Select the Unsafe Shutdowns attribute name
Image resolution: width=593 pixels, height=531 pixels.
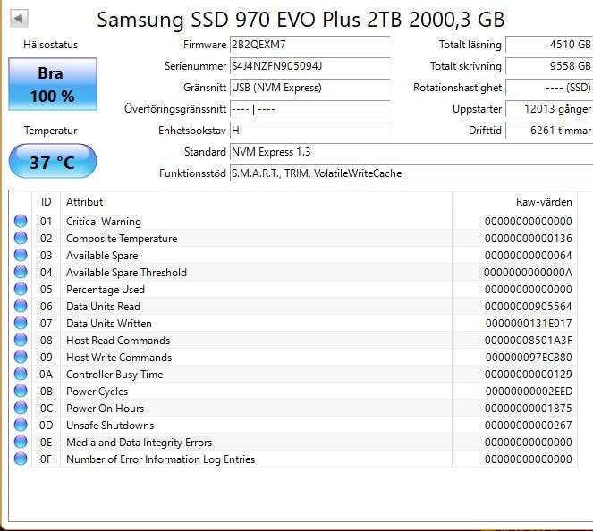(110, 426)
